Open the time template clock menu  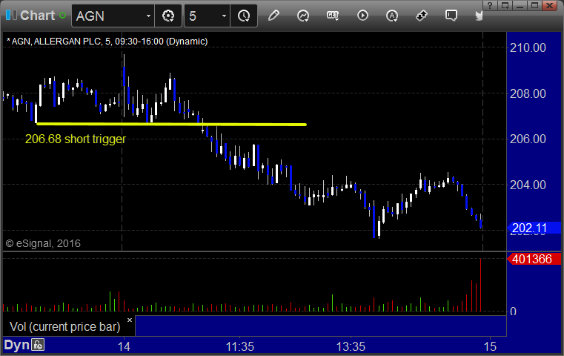point(244,16)
